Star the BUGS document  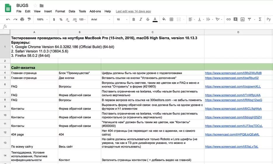pyautogui.click(x=35, y=6)
